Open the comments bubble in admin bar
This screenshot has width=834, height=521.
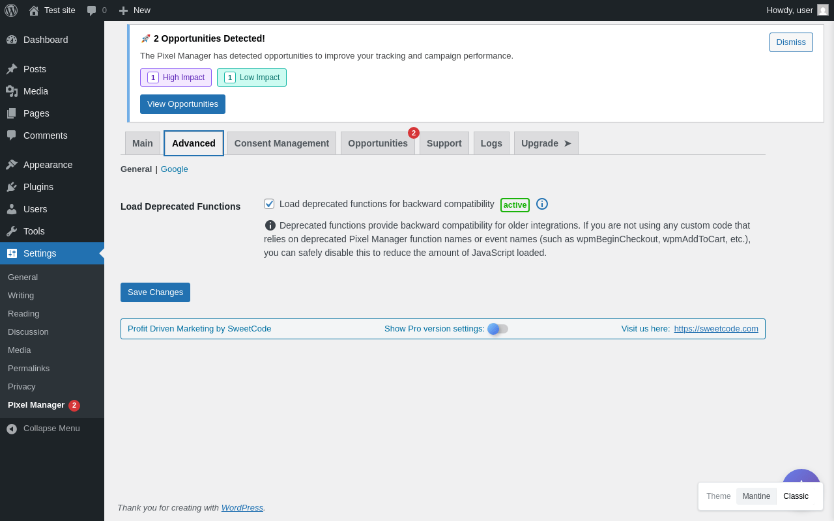coord(96,10)
